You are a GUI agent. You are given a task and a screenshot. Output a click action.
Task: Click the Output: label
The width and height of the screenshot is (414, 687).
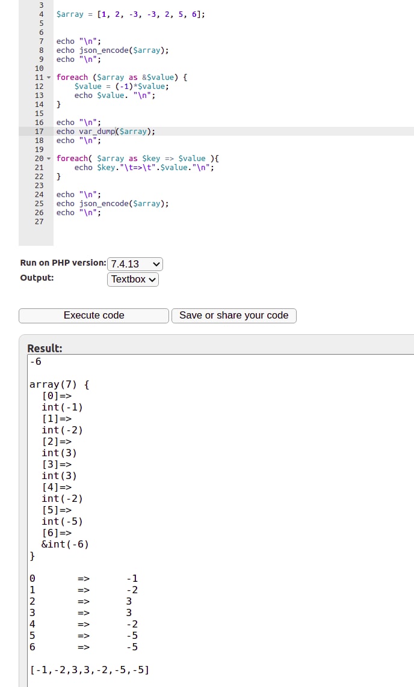coord(37,278)
